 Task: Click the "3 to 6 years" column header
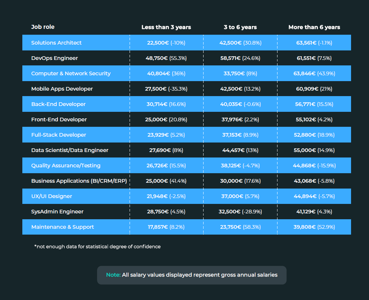coord(240,27)
